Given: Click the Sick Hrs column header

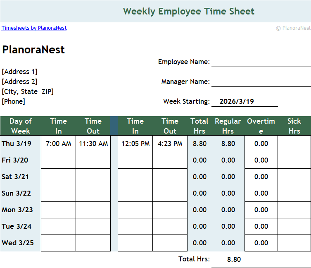Looking at the screenshot, I should (x=294, y=126).
